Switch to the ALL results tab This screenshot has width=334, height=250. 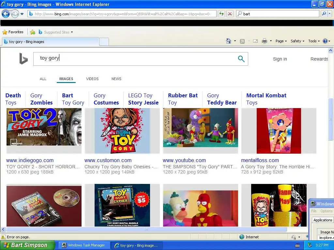[x=43, y=79]
